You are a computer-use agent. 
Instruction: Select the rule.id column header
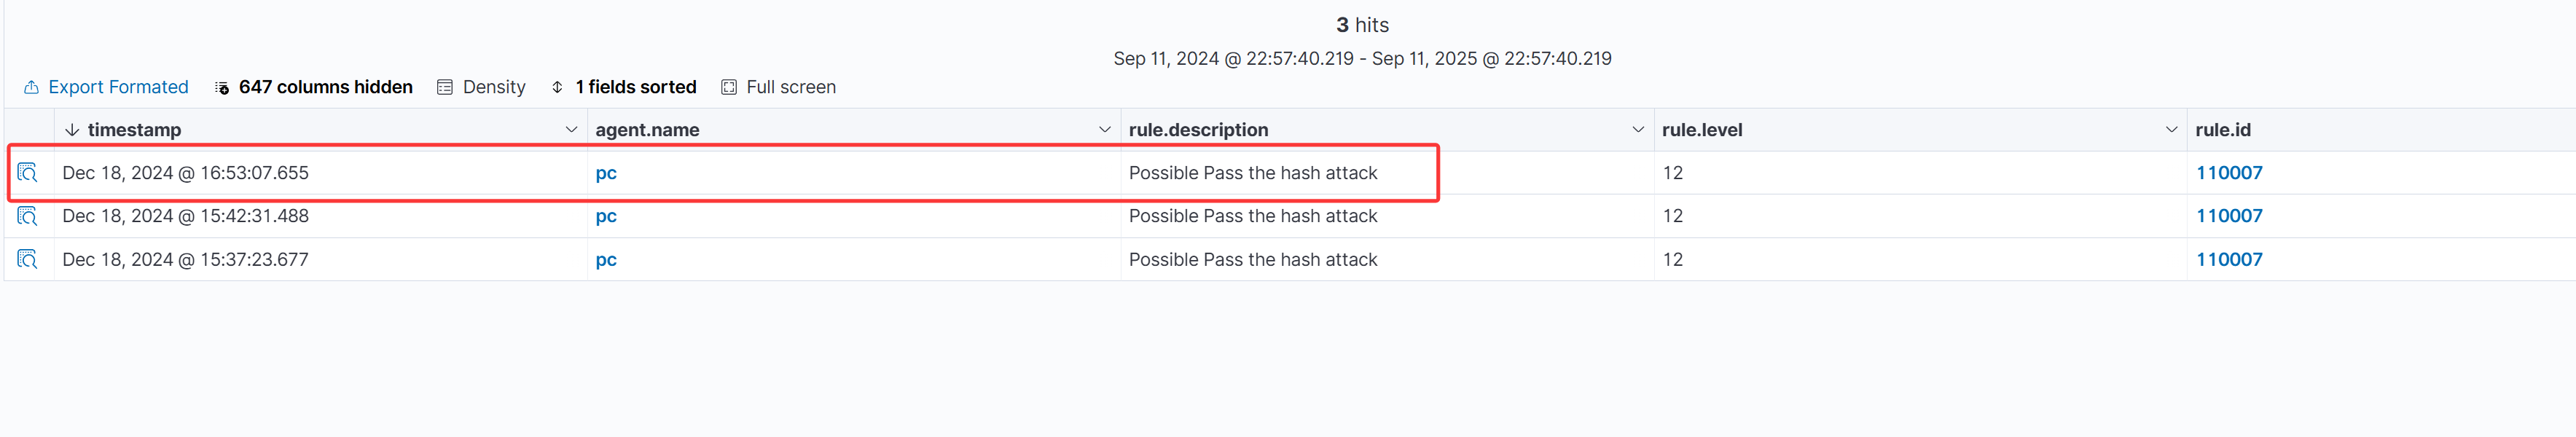[2223, 130]
